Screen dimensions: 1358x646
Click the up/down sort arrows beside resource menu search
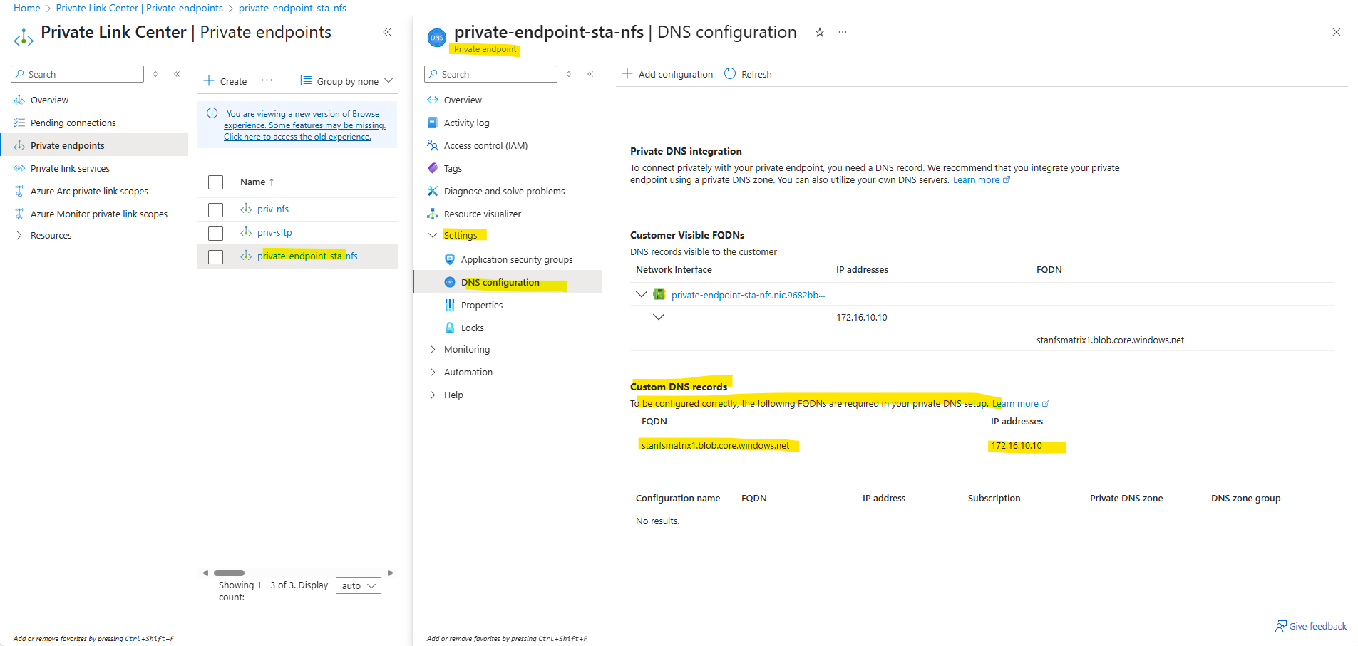pyautogui.click(x=569, y=74)
